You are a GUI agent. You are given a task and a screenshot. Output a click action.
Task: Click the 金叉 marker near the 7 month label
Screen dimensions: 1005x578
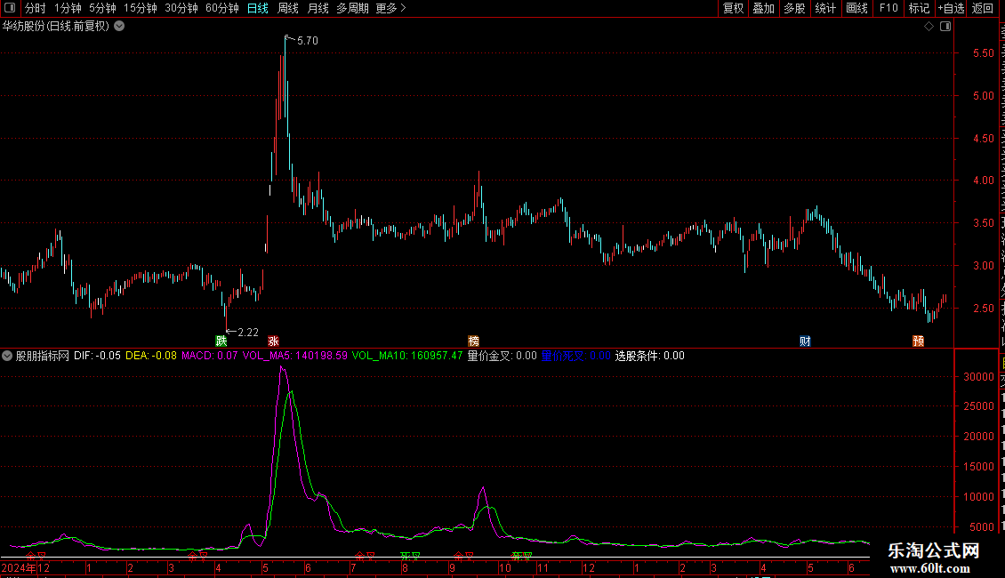pos(365,556)
